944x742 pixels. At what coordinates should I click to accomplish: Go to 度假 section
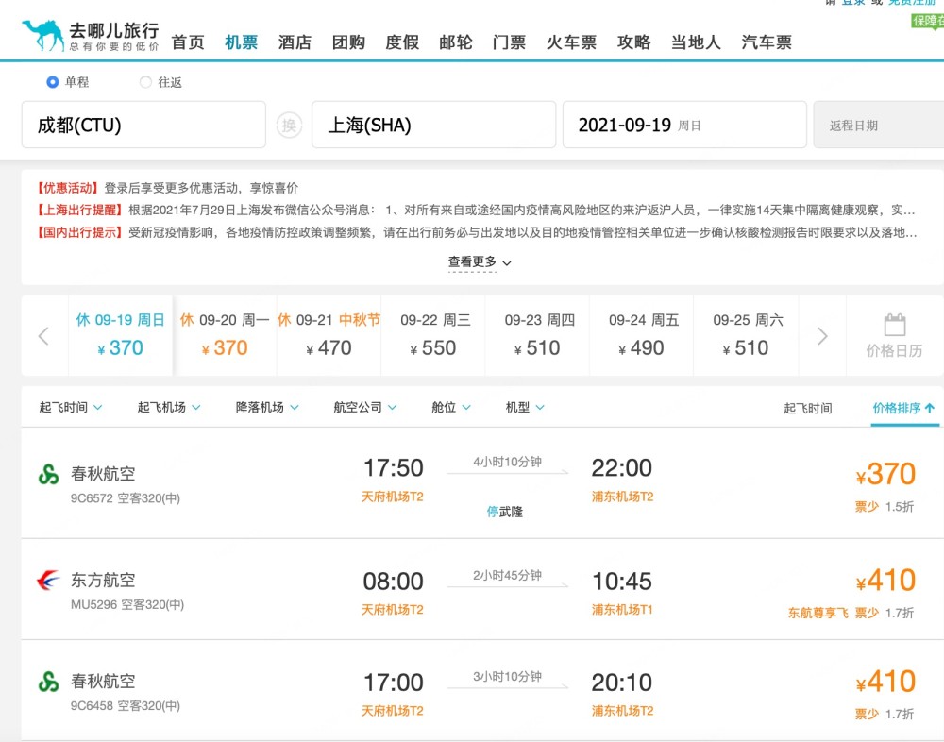click(x=402, y=42)
